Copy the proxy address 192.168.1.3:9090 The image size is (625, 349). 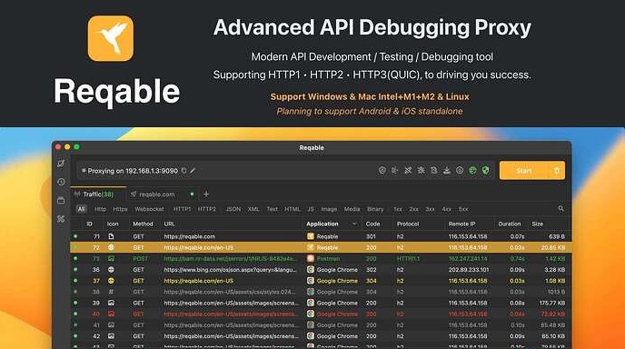[184, 171]
